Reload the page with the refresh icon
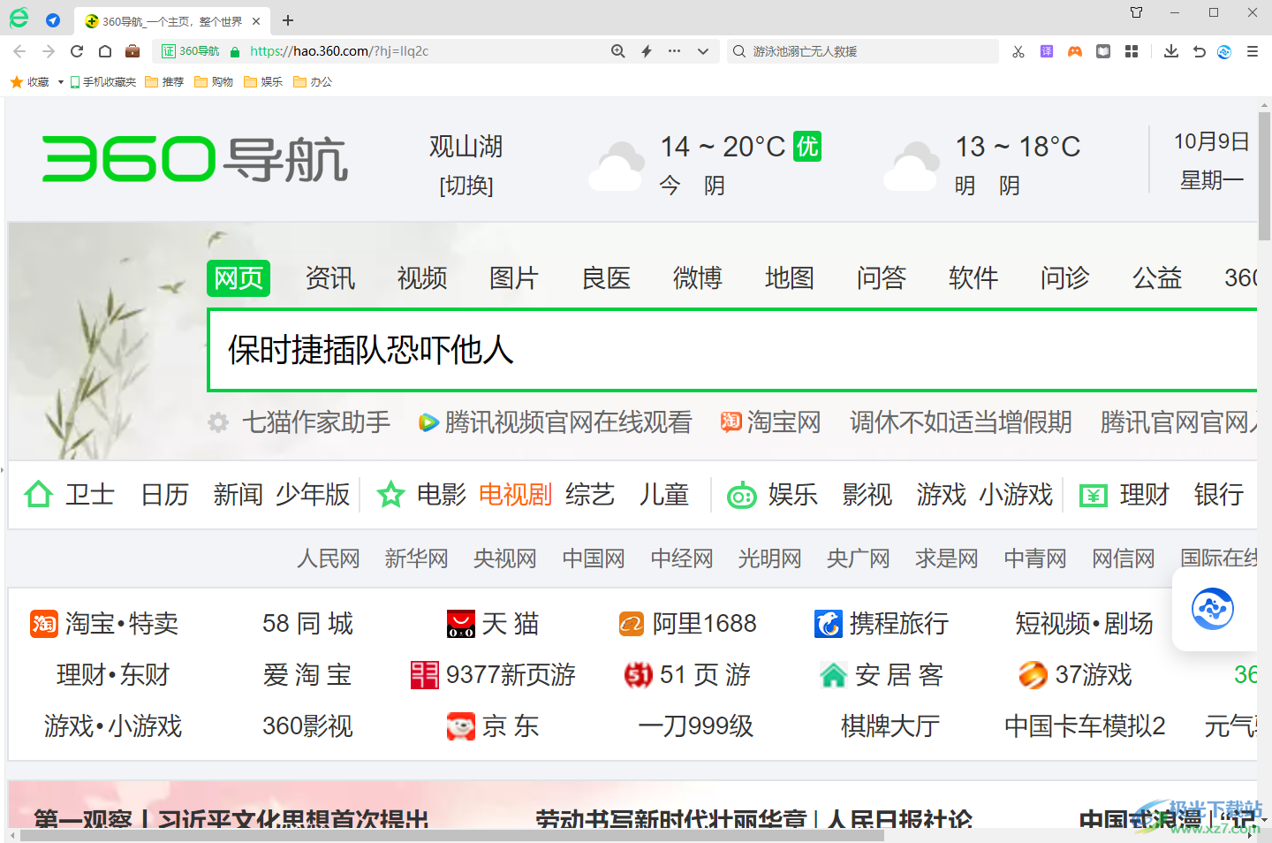Viewport: 1272px width, 843px height. [77, 51]
